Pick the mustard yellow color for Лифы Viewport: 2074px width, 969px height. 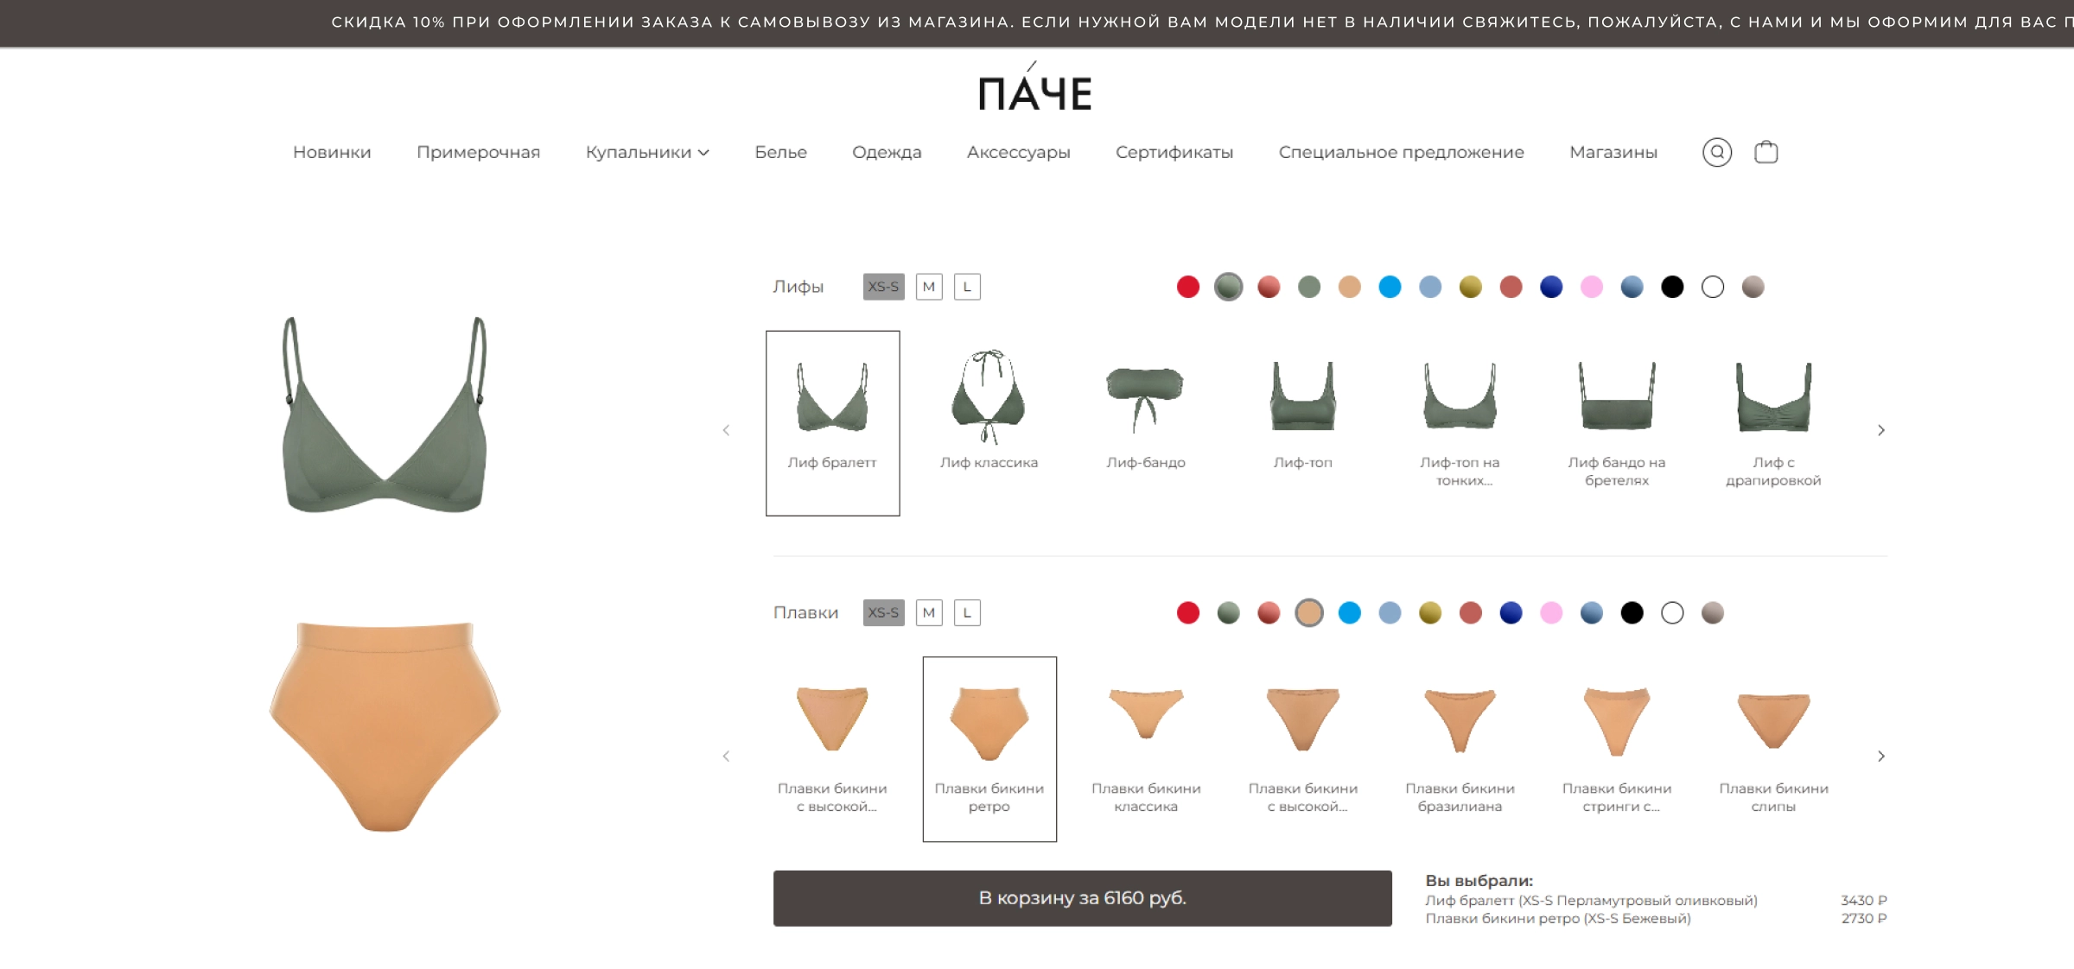pyautogui.click(x=1471, y=287)
